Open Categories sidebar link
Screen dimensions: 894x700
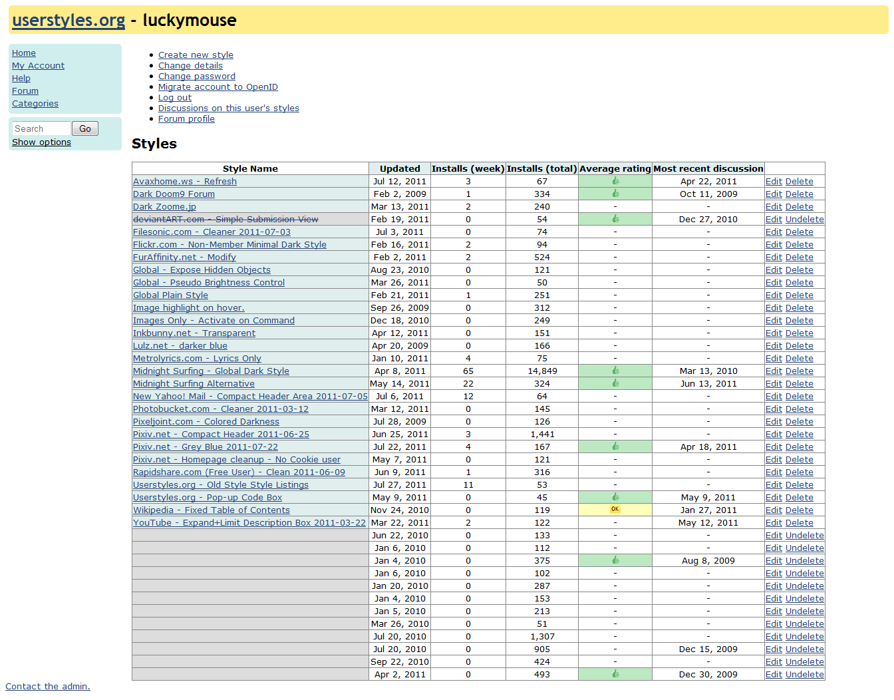(x=35, y=104)
